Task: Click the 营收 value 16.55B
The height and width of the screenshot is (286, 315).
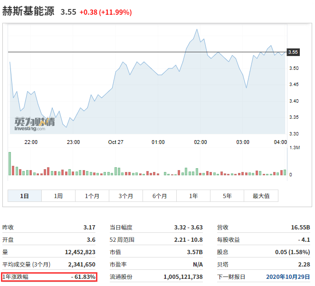Action: [x=300, y=228]
